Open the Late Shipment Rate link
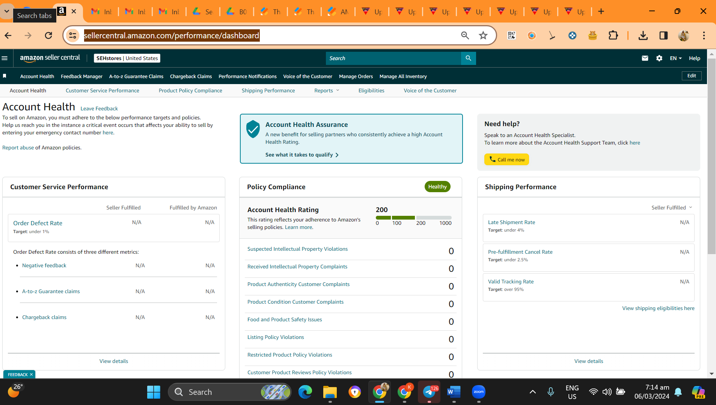This screenshot has height=405, width=716. 511,222
